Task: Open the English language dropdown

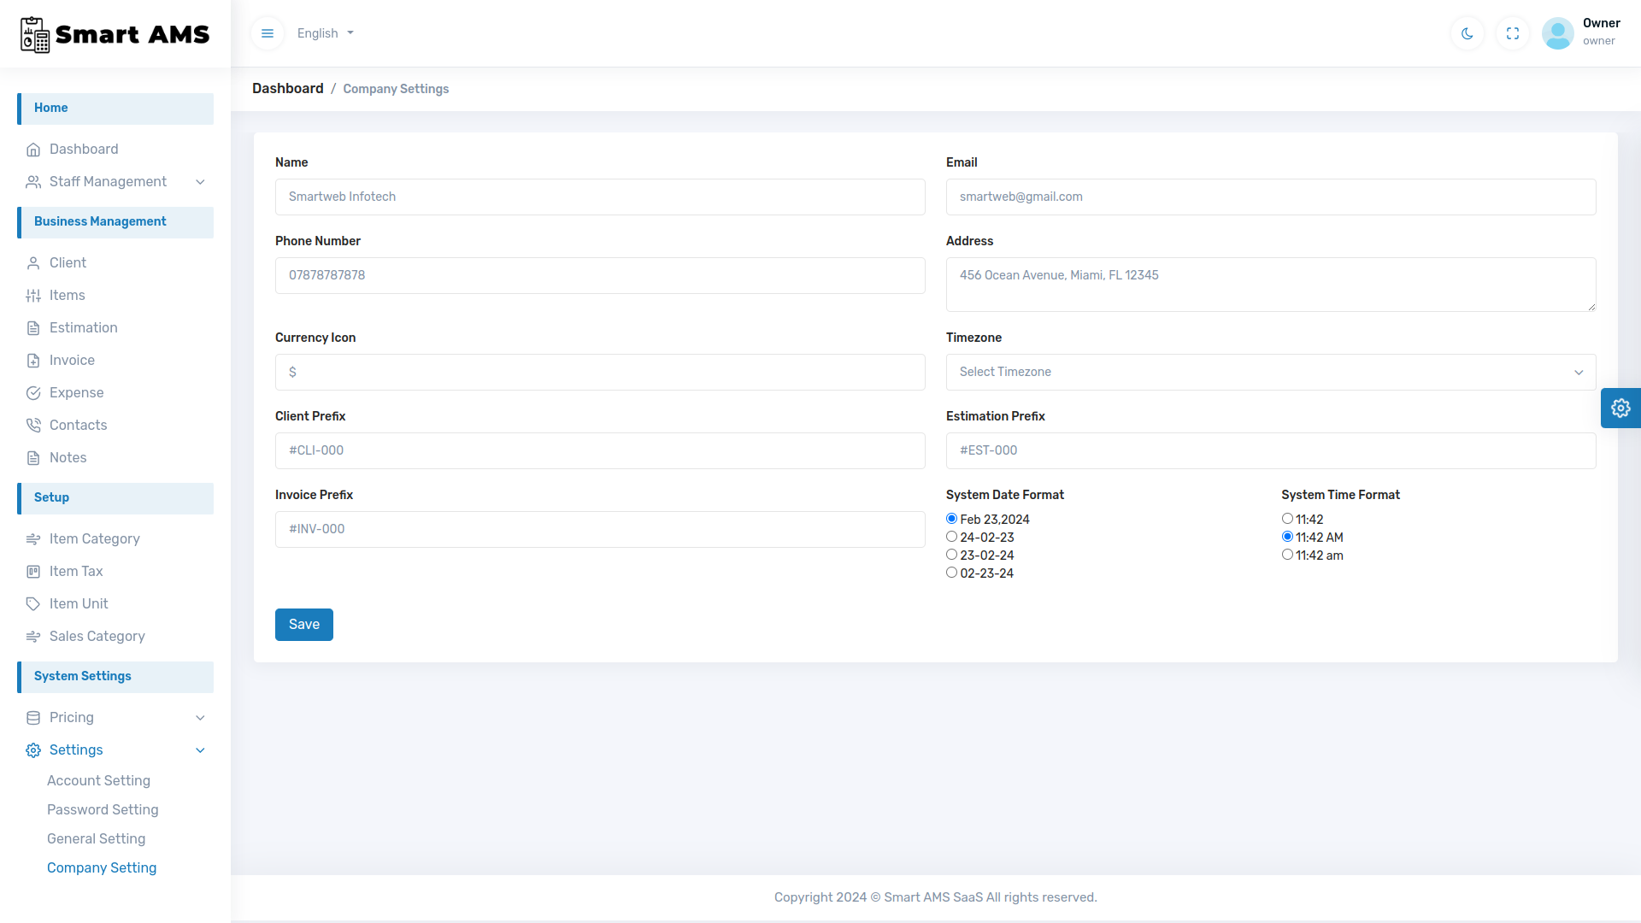Action: [x=325, y=33]
